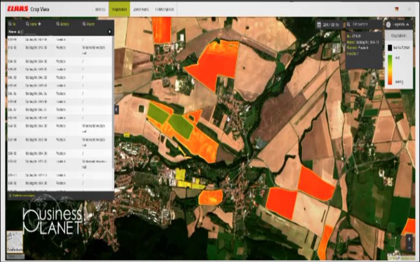Select the German flag language icon
Image resolution: width=420 pixels, height=262 pixels.
(x=396, y=9)
